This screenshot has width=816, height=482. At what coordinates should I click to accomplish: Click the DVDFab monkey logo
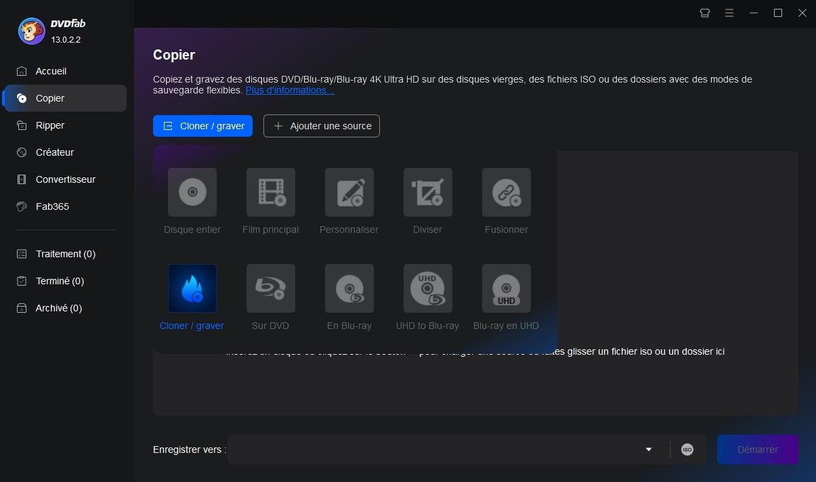click(x=31, y=31)
